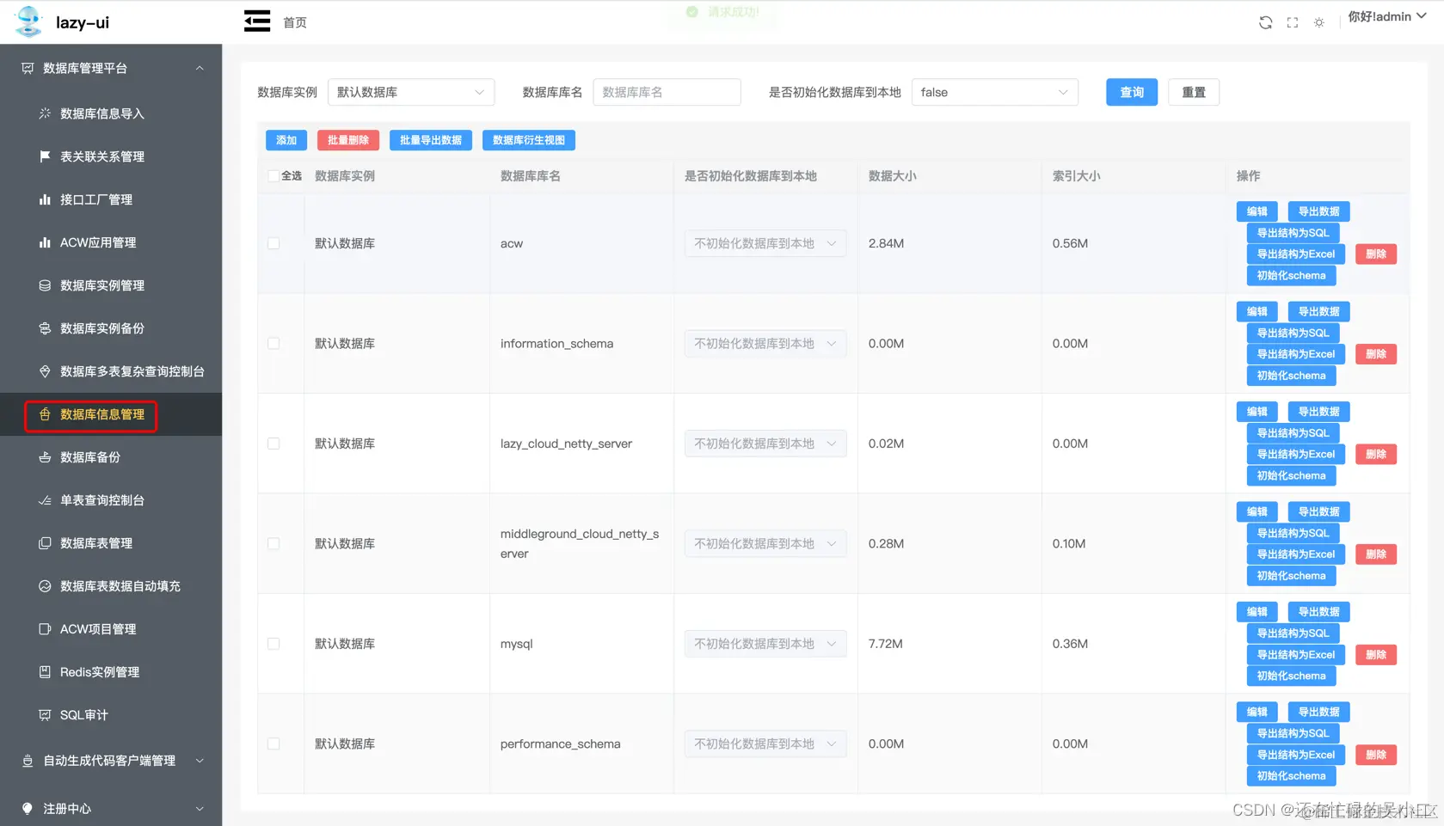Check the lazy_cloud_netty_server row checkbox
This screenshot has width=1444, height=826.
coord(273,444)
